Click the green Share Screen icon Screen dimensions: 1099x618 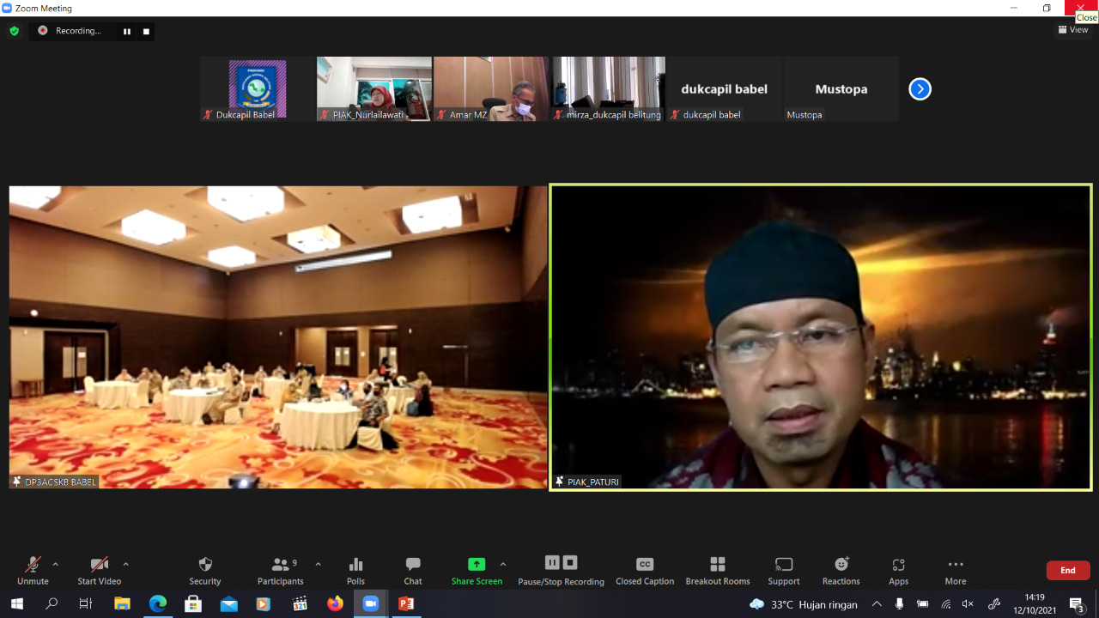point(477,565)
